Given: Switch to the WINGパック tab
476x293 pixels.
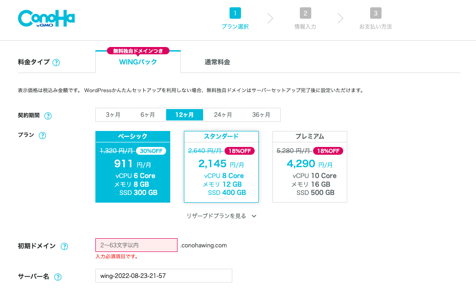Looking at the screenshot, I should [x=138, y=62].
